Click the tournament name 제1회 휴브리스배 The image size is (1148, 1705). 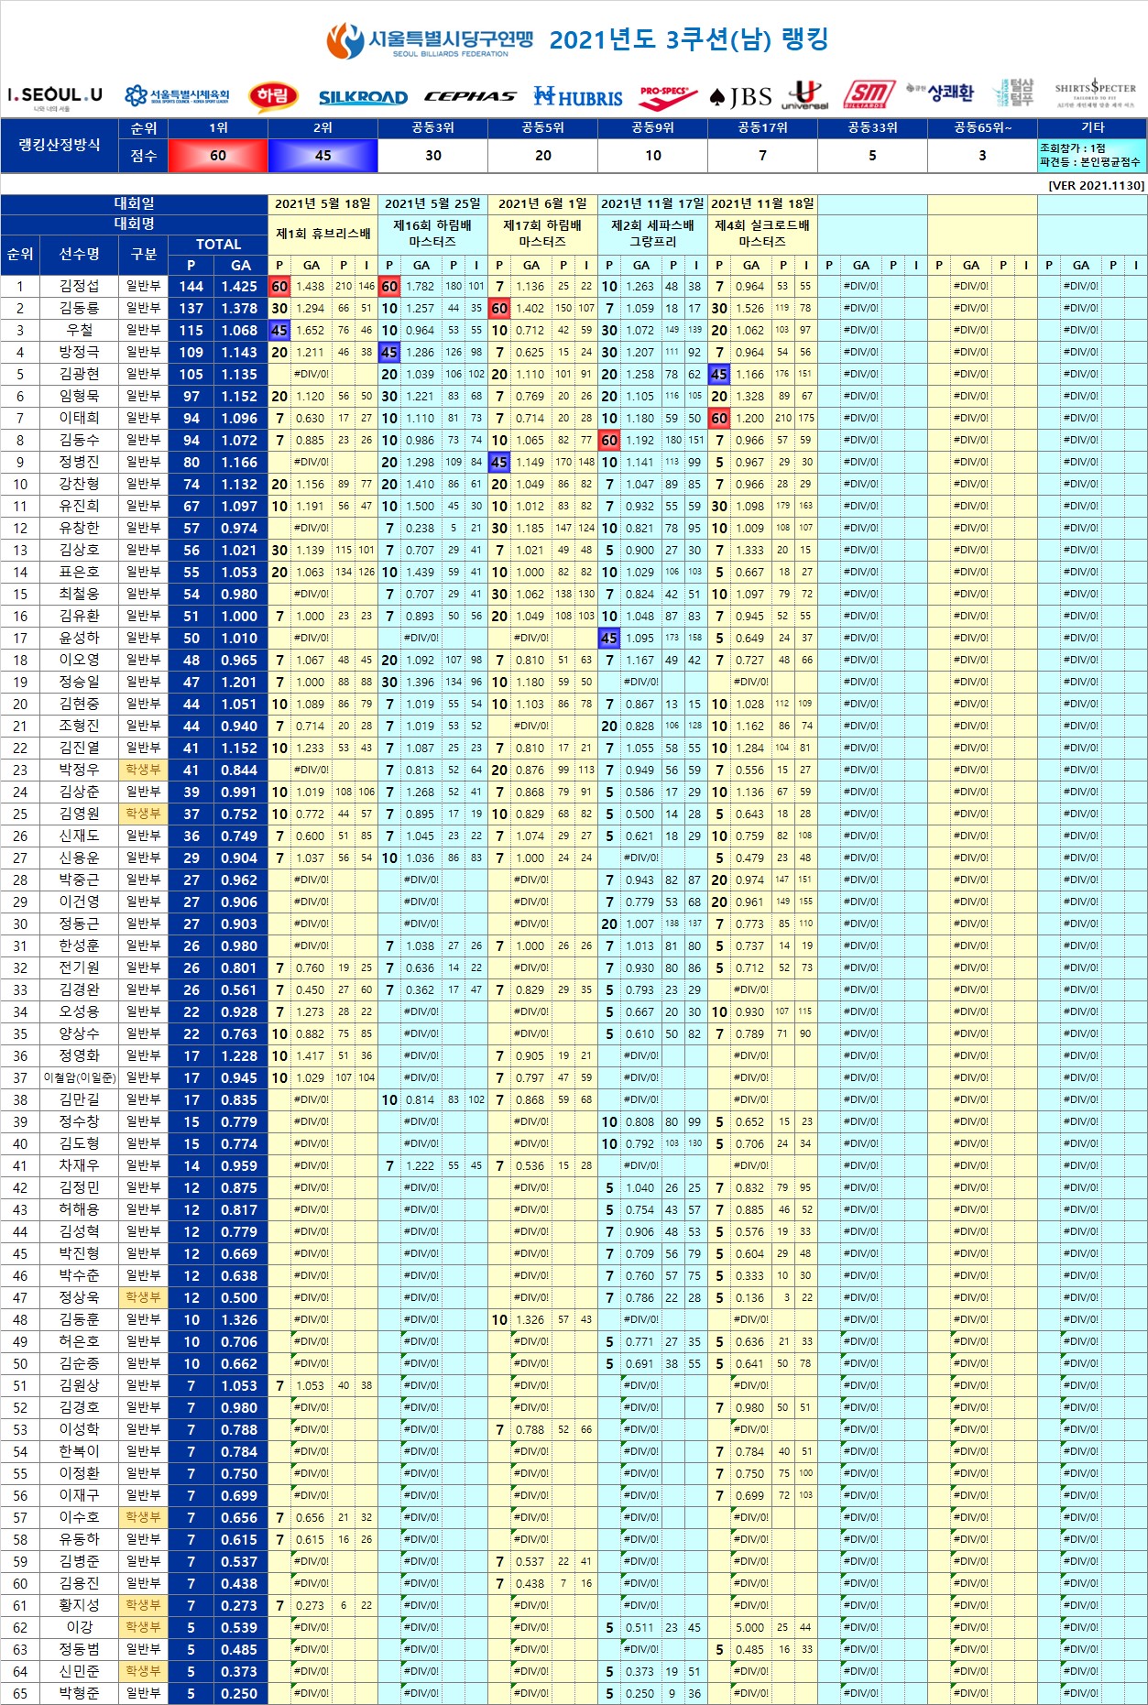point(323,234)
